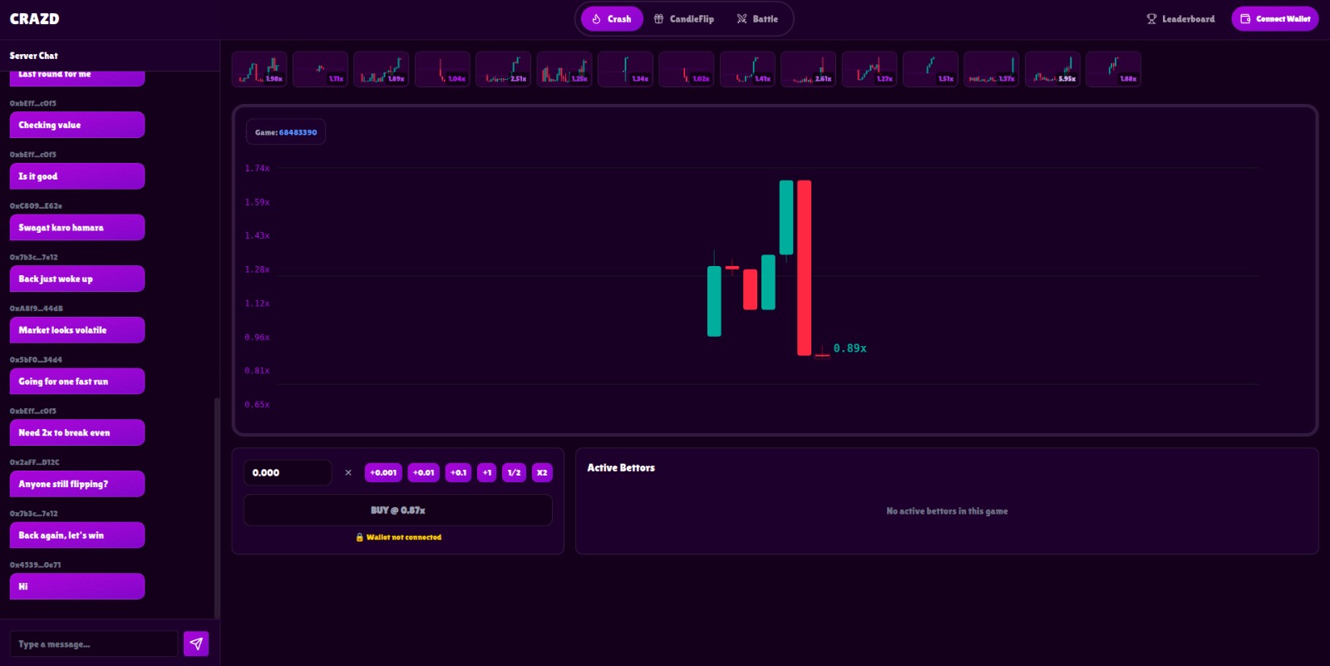Click the trophy icon for Leaderboard
This screenshot has height=666, width=1330.
click(1151, 19)
